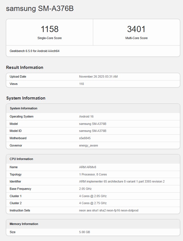
Task: Click the CPU Information table header
Action: [x=21, y=159]
